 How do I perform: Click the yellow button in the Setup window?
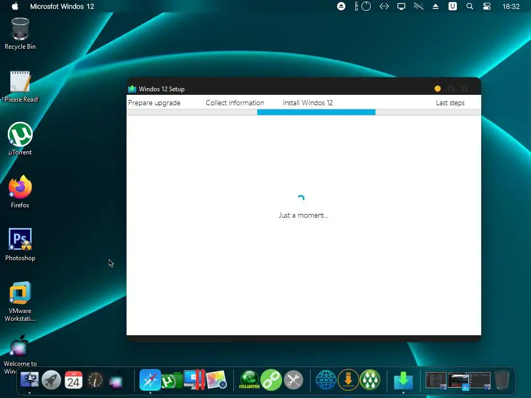pos(438,89)
